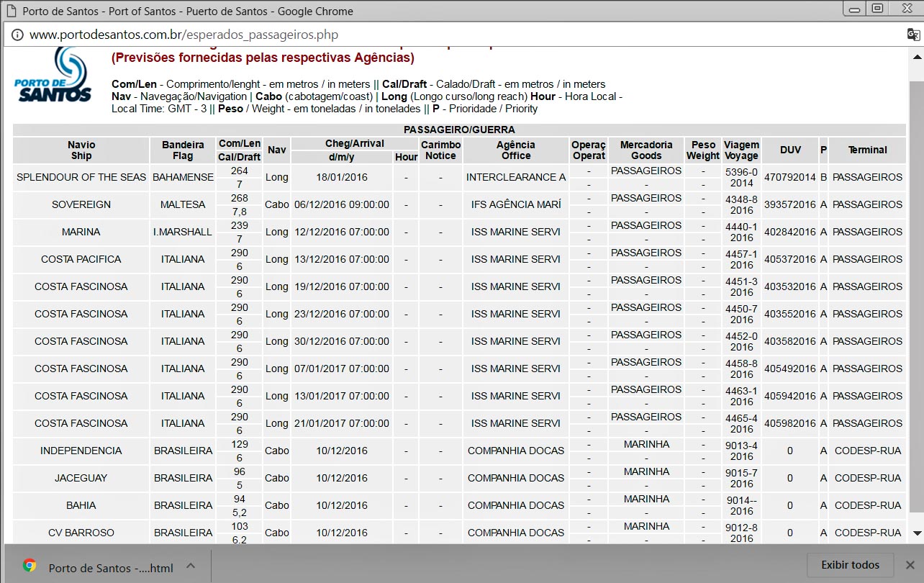Click the arrival date '18/01/2016'
The width and height of the screenshot is (924, 583).
342,177
